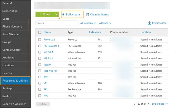
Task: Open Settings in the sidebar
Action: [x=15, y=88]
